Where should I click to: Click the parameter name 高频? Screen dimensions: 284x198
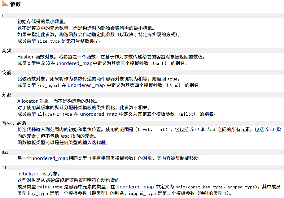click(x=7, y=51)
